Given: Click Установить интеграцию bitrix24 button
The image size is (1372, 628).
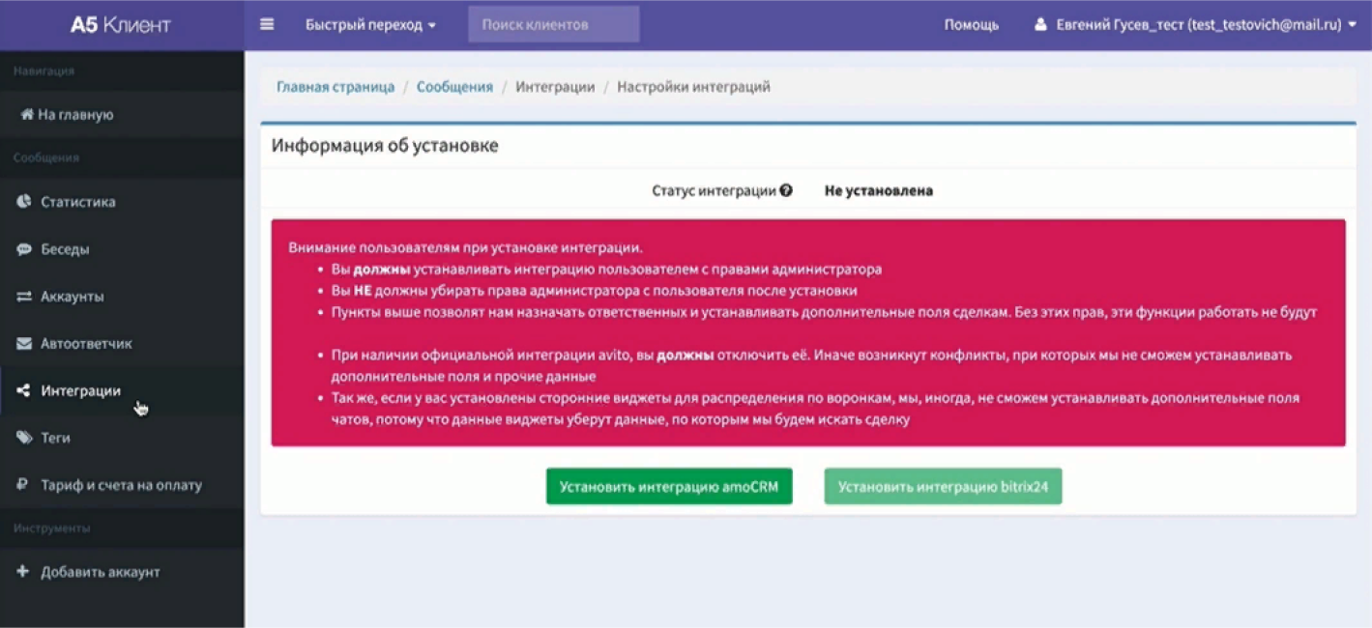Looking at the screenshot, I should pyautogui.click(x=943, y=486).
